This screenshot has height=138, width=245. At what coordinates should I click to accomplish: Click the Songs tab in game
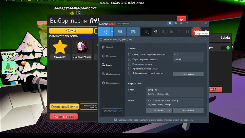(x=71, y=31)
